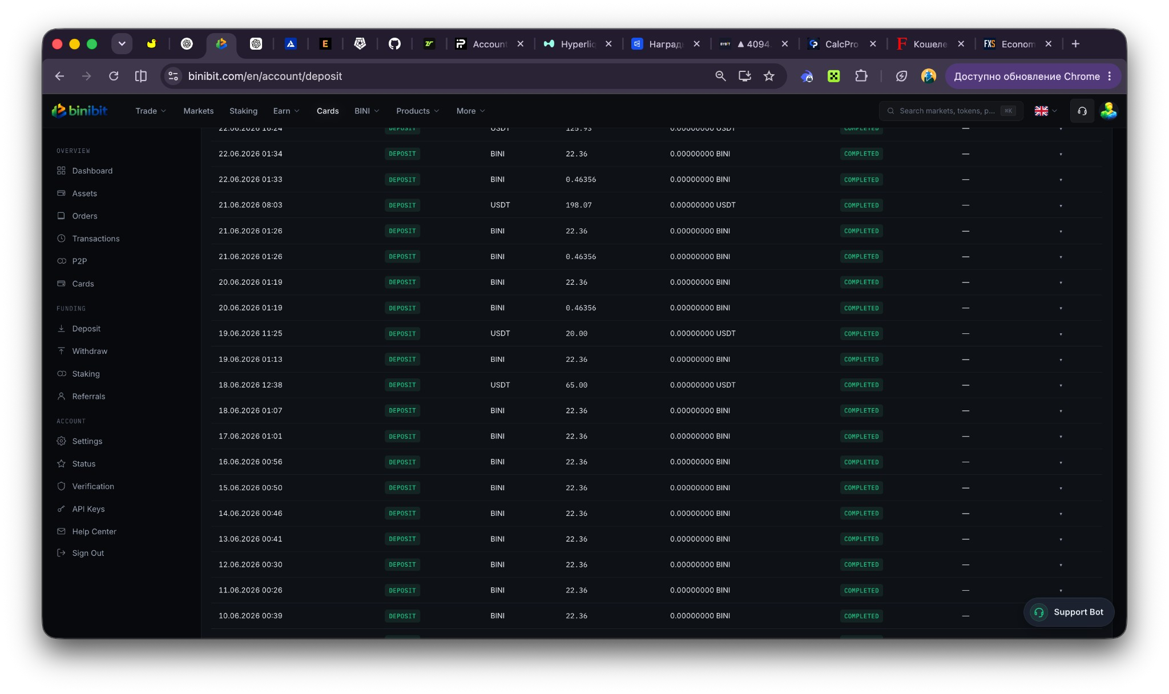Open the Dashboard sidebar item
Screen dimensions: 1169x694
(92, 171)
